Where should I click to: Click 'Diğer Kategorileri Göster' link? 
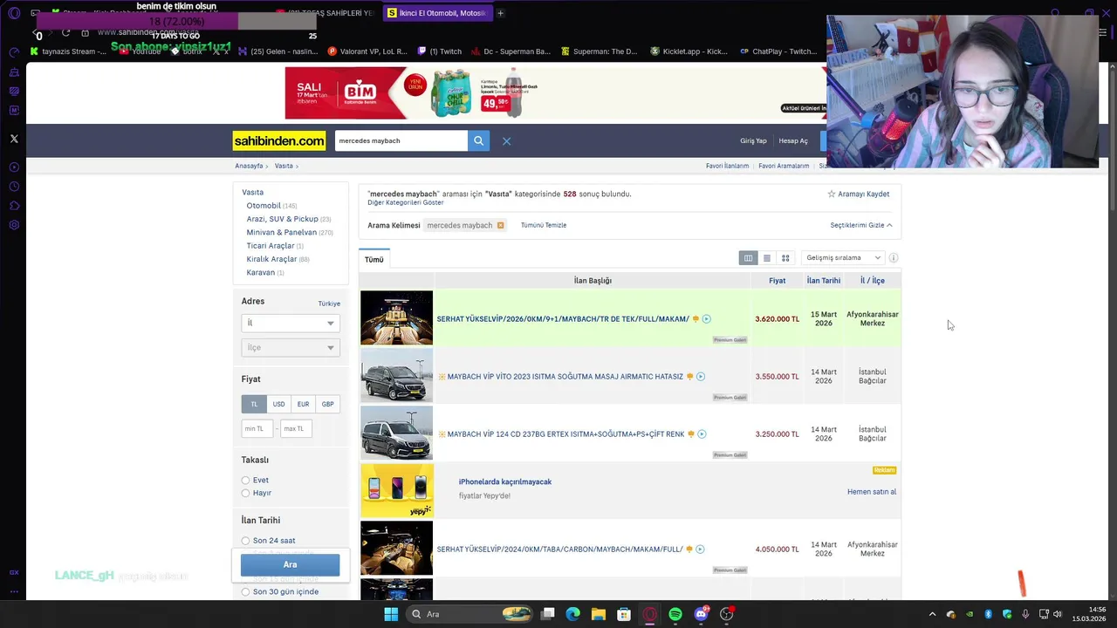click(x=406, y=203)
